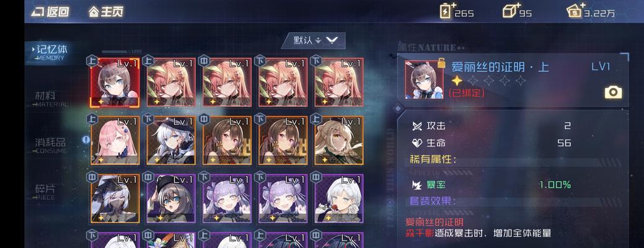Click the 返回 back button

51,12
